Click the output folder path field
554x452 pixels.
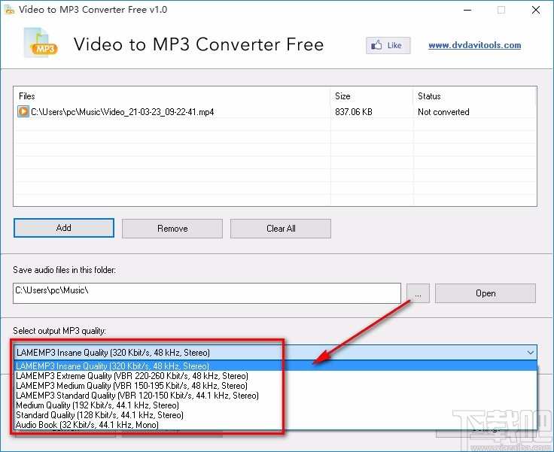click(x=207, y=293)
